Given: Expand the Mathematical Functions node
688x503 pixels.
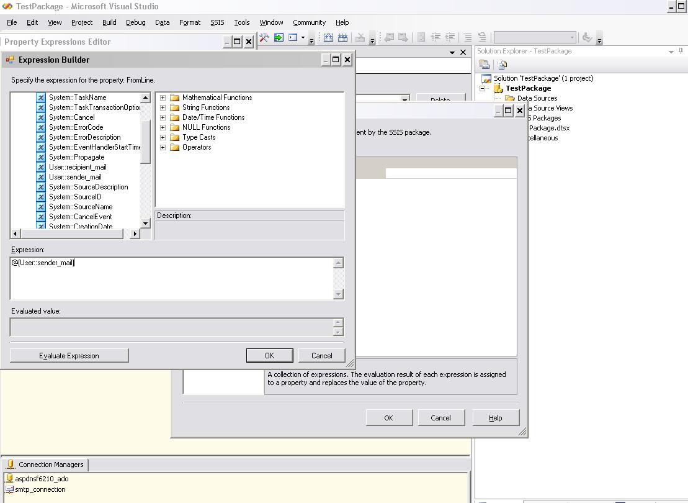Looking at the screenshot, I should click(163, 97).
